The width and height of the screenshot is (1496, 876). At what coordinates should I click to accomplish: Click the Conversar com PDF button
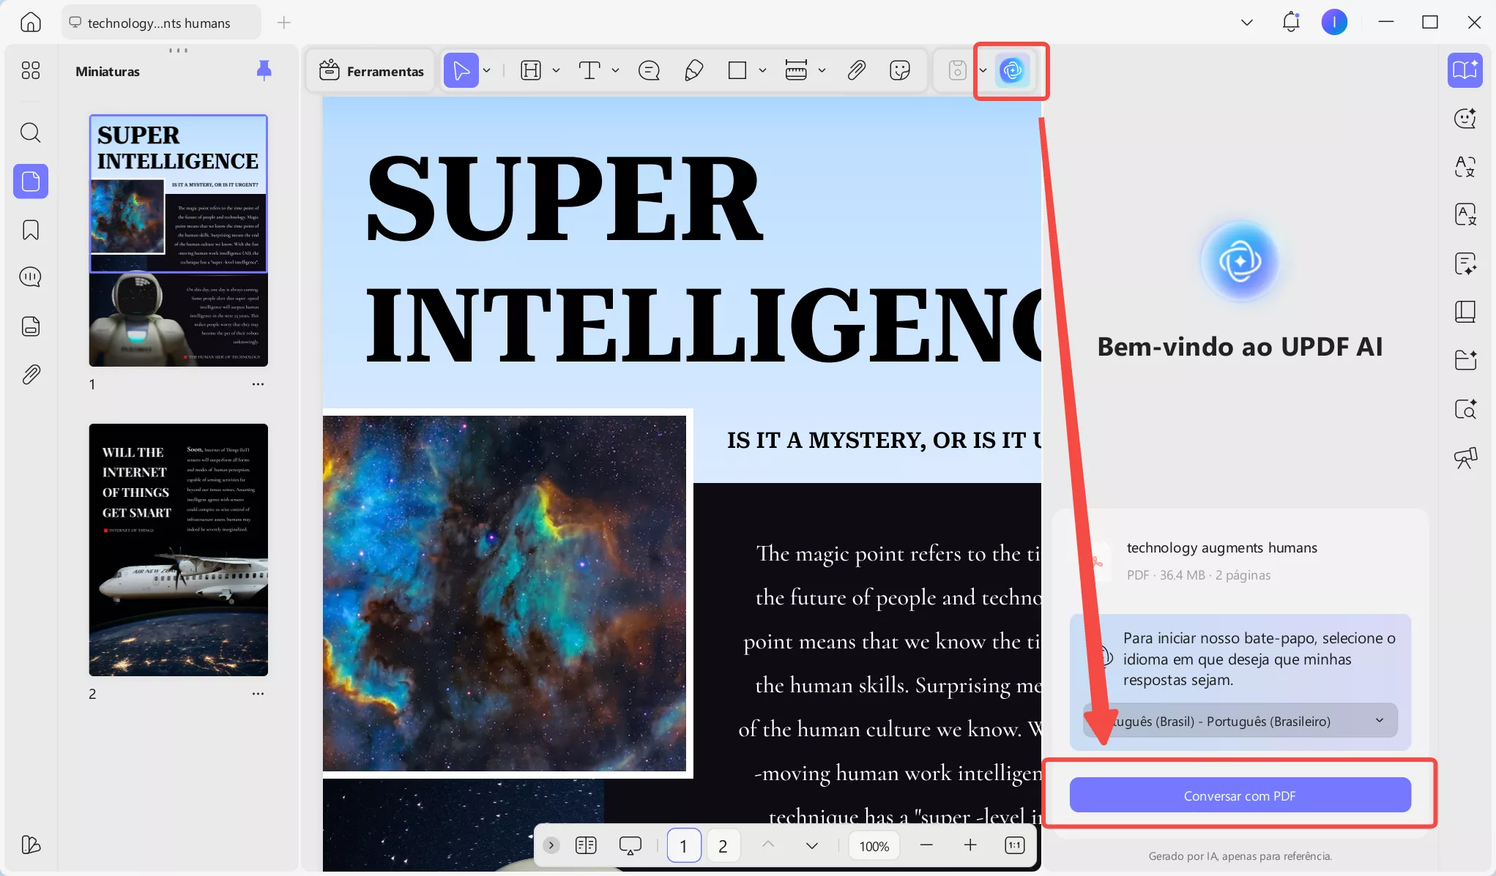(1240, 795)
